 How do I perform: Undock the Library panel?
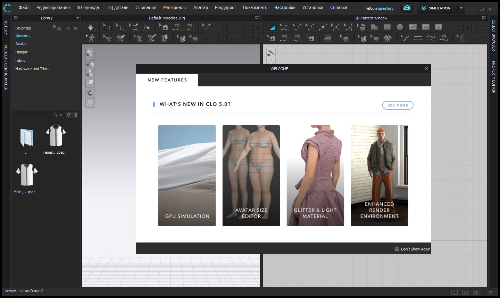tap(16, 17)
